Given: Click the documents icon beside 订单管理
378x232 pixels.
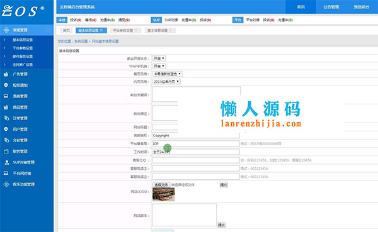Looking at the screenshot, I should pyautogui.click(x=6, y=118).
